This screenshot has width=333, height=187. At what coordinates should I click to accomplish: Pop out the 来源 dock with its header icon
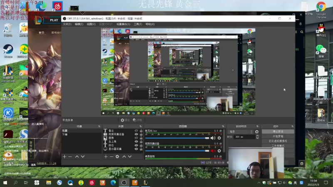(x=140, y=126)
